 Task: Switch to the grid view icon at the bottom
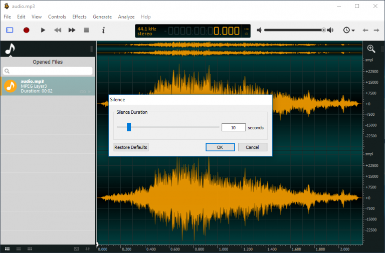(30, 249)
